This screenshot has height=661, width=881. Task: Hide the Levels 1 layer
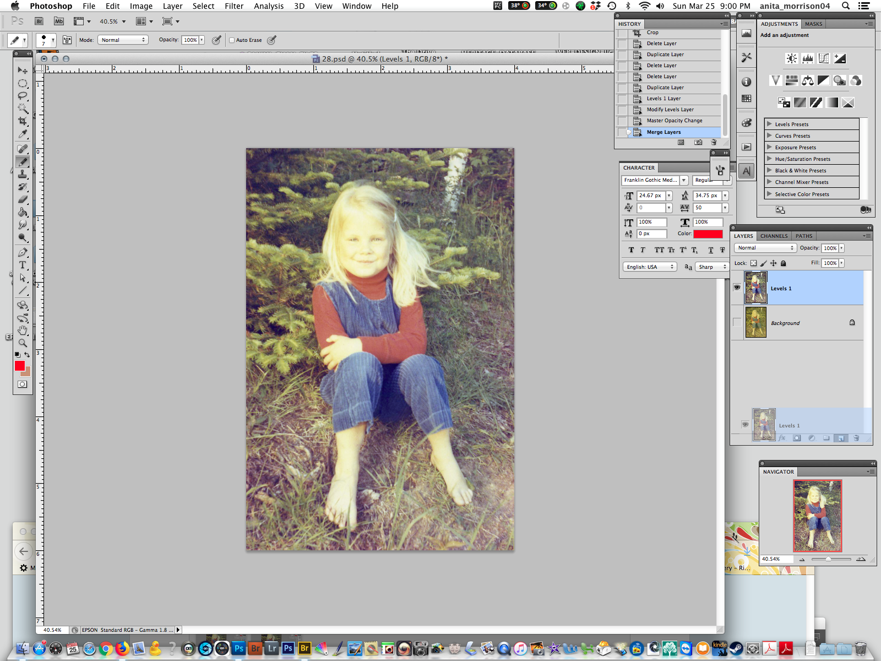737,288
